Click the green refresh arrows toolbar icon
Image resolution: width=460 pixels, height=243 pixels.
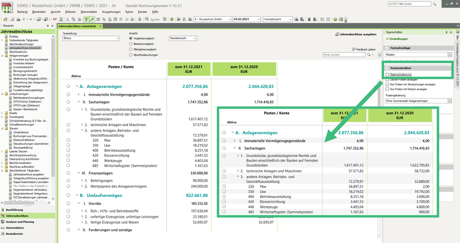pyautogui.click(x=171, y=19)
